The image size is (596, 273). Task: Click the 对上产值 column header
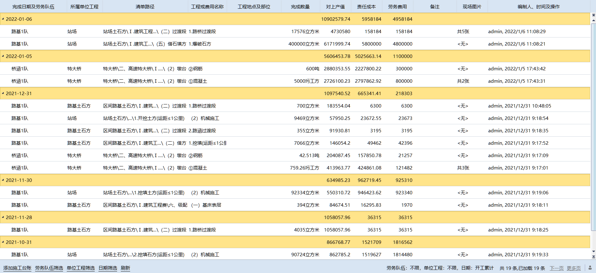pos(335,7)
